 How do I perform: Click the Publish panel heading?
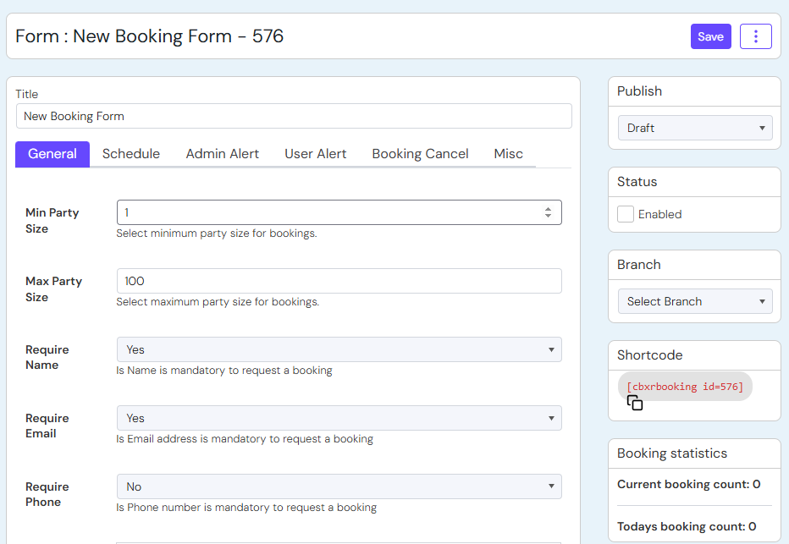[639, 91]
